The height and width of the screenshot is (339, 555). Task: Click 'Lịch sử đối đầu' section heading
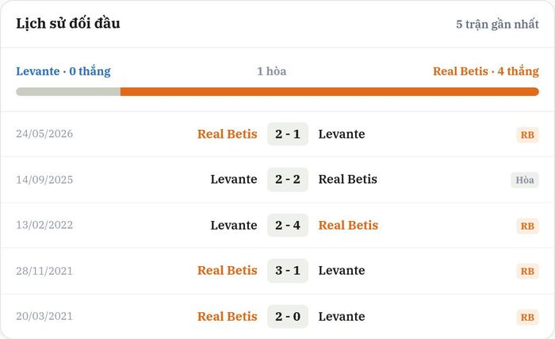click(68, 23)
